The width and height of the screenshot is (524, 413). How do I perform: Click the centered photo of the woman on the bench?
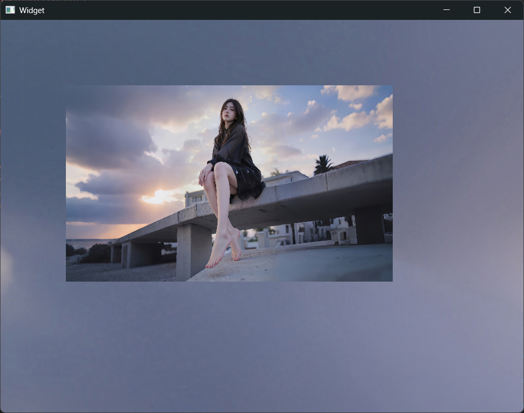tap(229, 183)
